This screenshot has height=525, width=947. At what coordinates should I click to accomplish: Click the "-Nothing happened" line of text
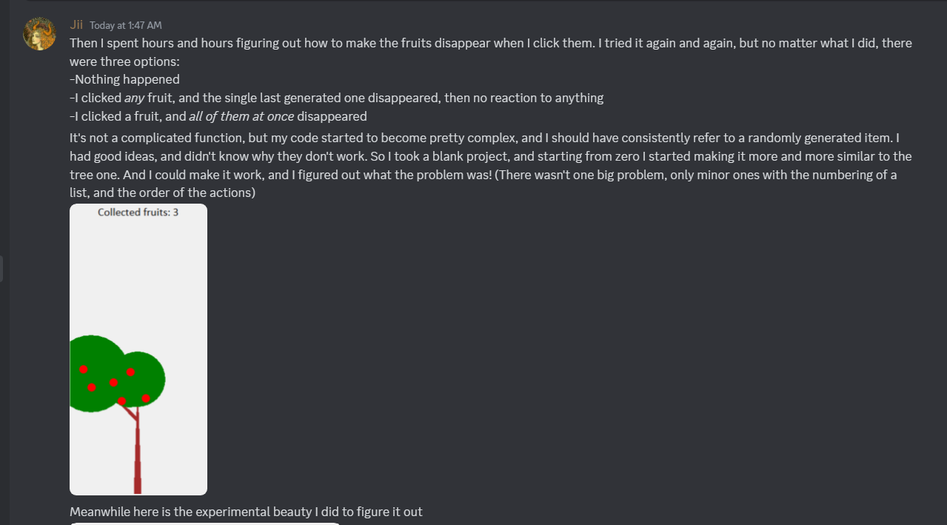[x=124, y=79]
